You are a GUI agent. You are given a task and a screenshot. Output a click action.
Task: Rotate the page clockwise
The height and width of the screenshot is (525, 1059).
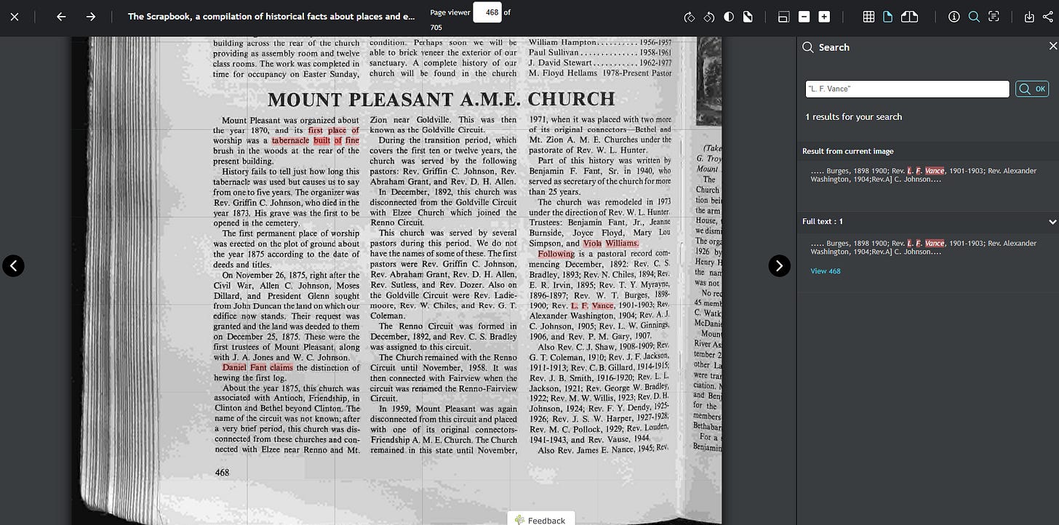tap(690, 17)
